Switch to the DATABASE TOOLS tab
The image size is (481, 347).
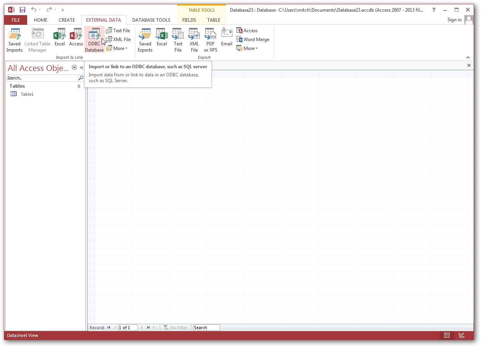pyautogui.click(x=151, y=20)
